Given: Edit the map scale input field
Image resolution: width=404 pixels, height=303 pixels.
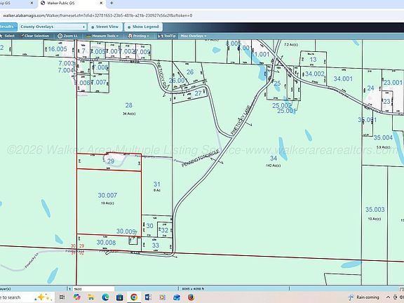Looking at the screenshot, I should click(93, 289).
